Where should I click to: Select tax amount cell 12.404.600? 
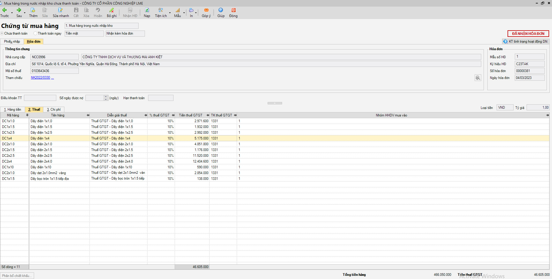point(192,161)
